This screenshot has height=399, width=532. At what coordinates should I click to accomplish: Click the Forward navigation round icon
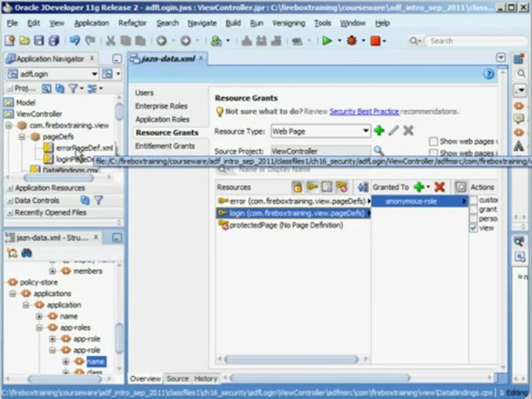click(x=185, y=40)
